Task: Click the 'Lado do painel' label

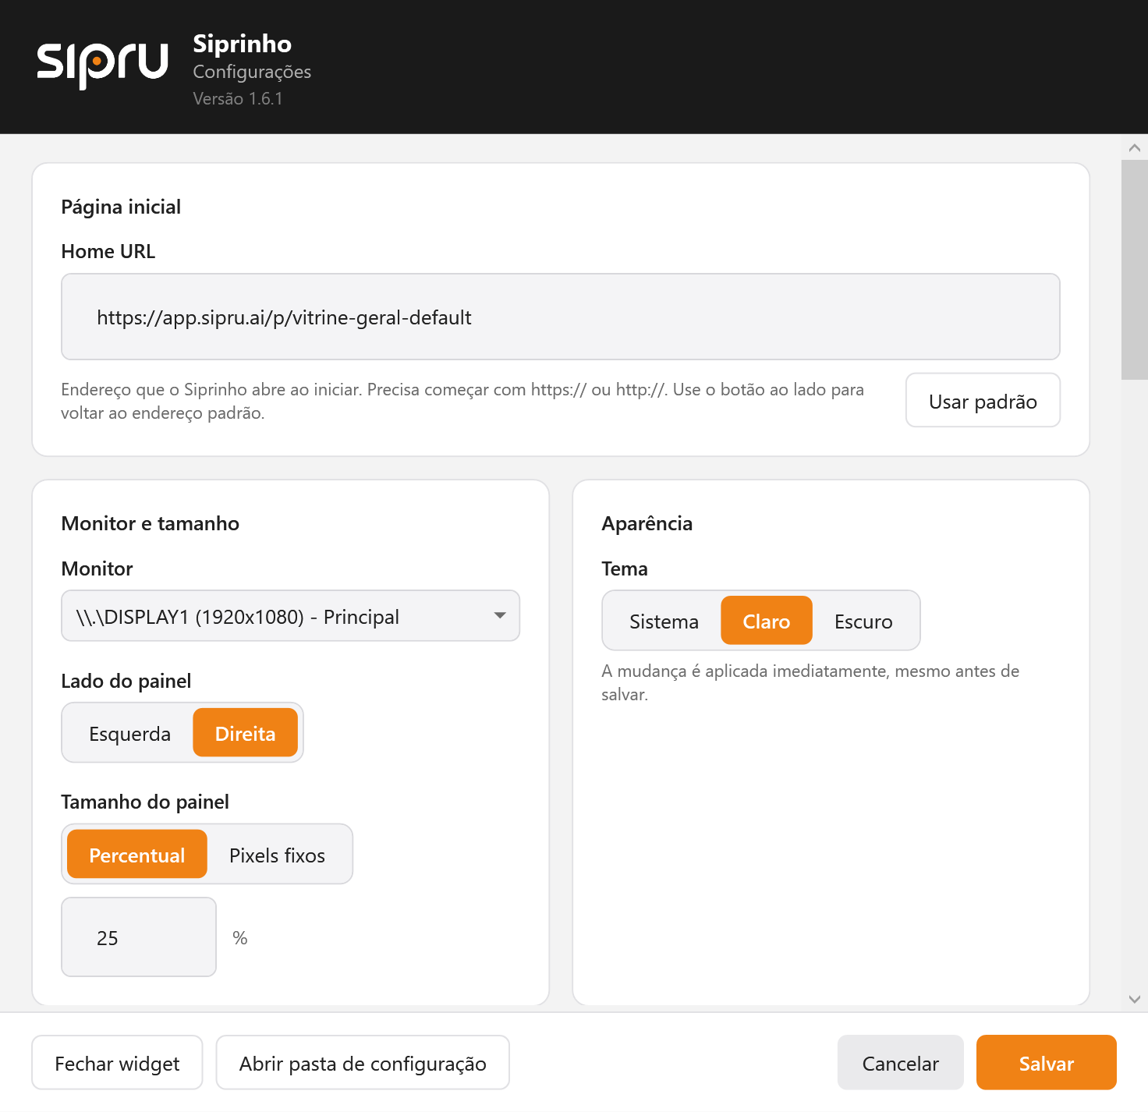Action: 126,681
